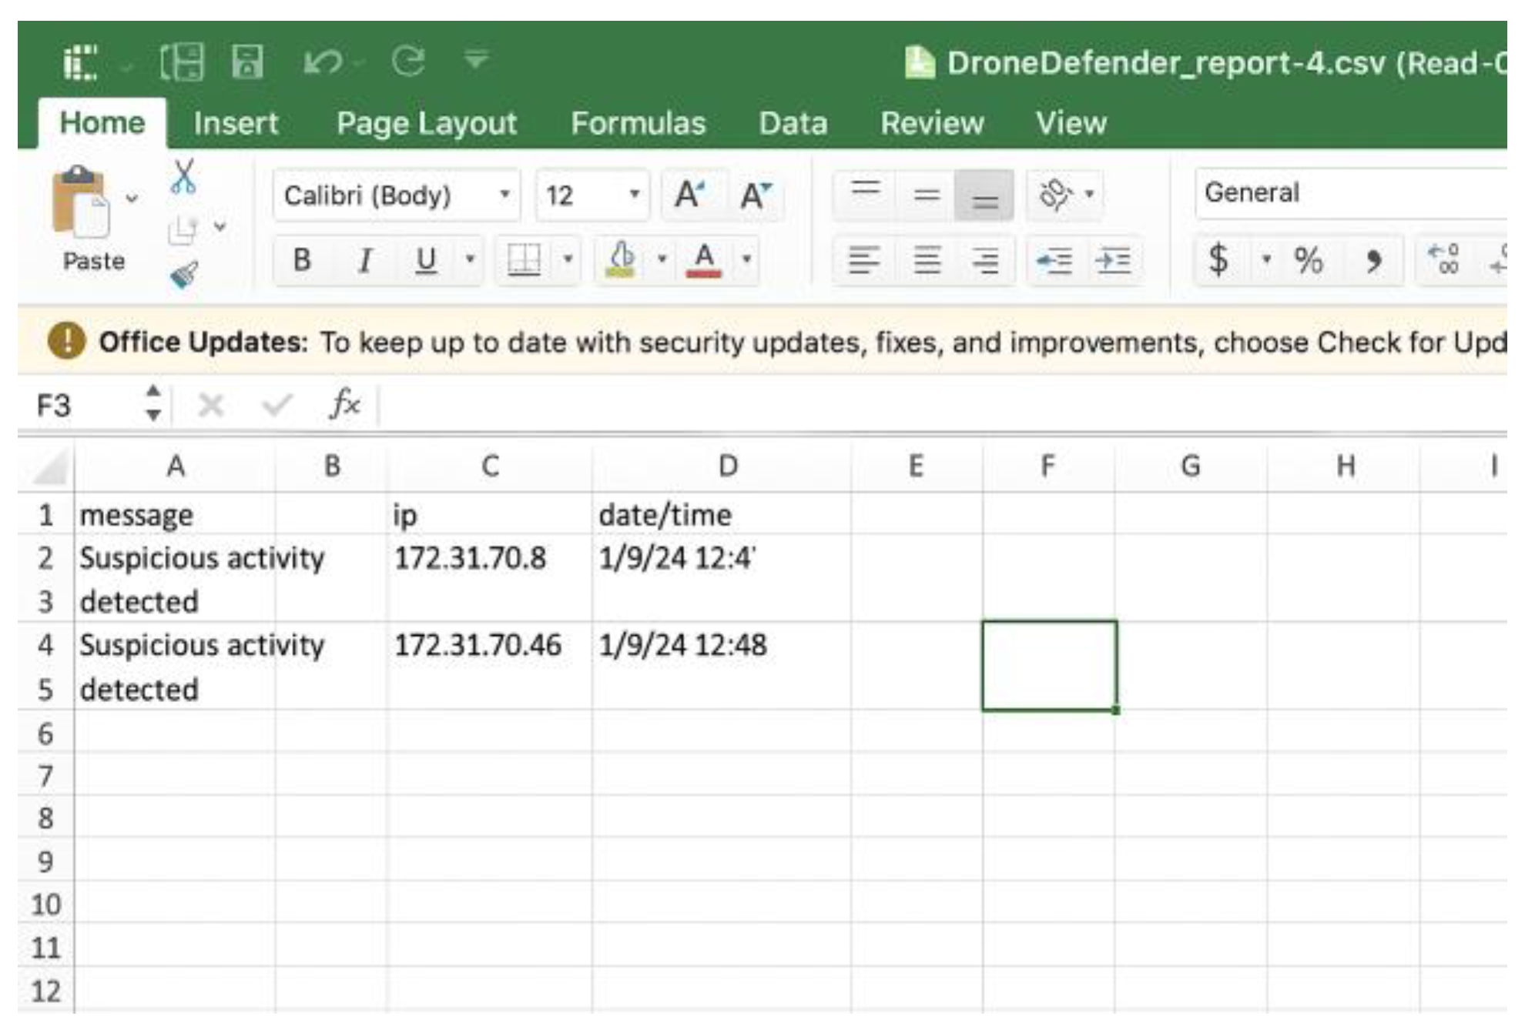1525x1033 pixels.
Task: Select the Format Painter brush icon
Action: (183, 273)
